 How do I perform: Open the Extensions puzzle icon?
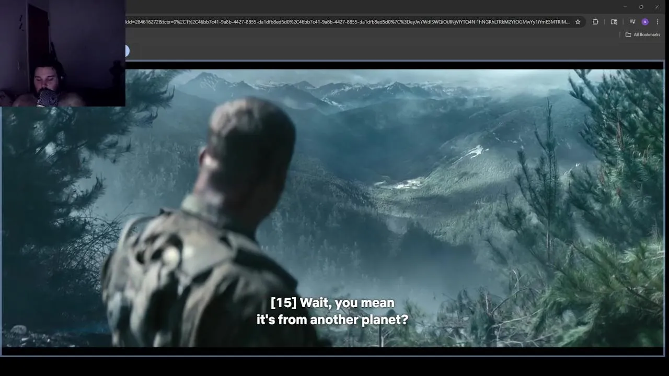[595, 22]
